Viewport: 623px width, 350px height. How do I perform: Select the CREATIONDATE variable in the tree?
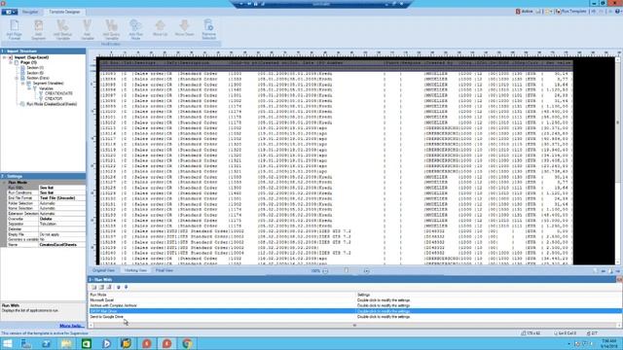pos(58,93)
